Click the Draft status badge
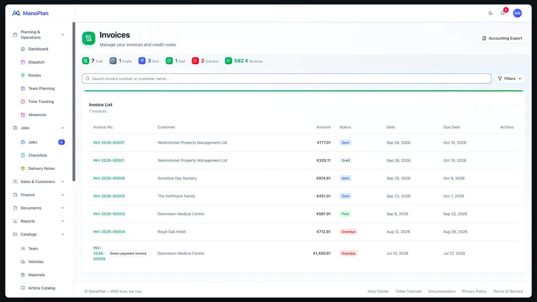 (x=346, y=161)
